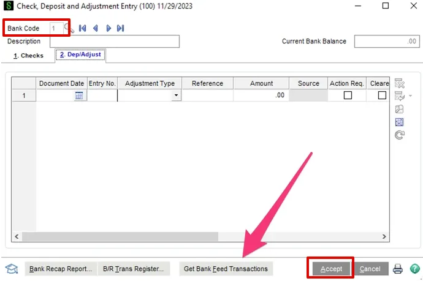Click the third grid-side document icon
This screenshot has height=281, width=423.
tap(399, 109)
